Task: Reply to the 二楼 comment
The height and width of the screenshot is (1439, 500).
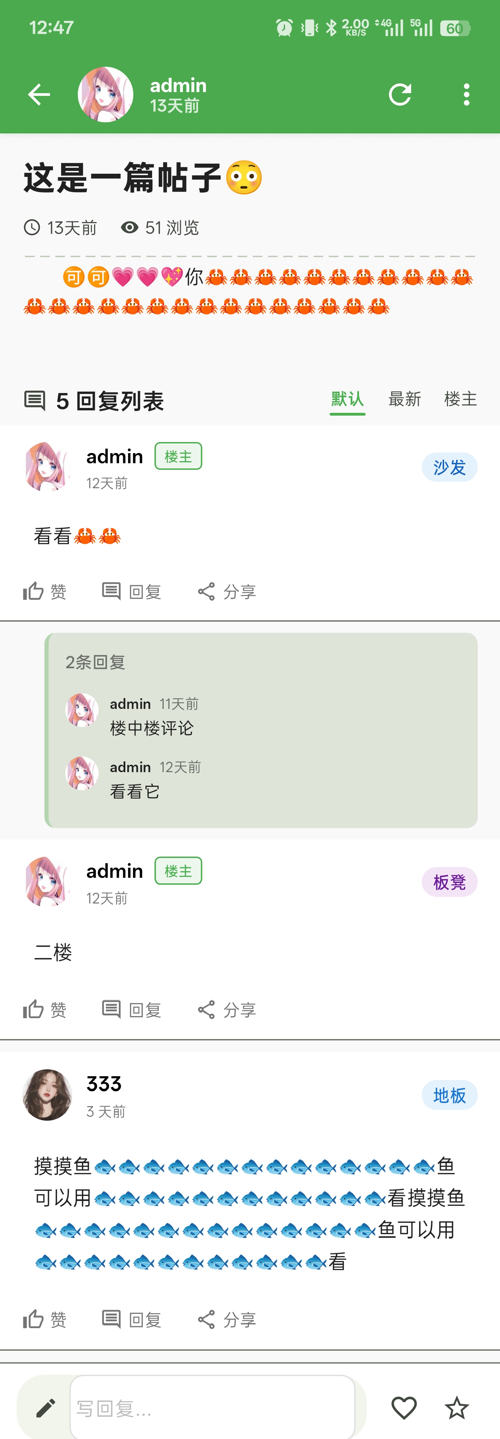Action: click(x=132, y=1009)
